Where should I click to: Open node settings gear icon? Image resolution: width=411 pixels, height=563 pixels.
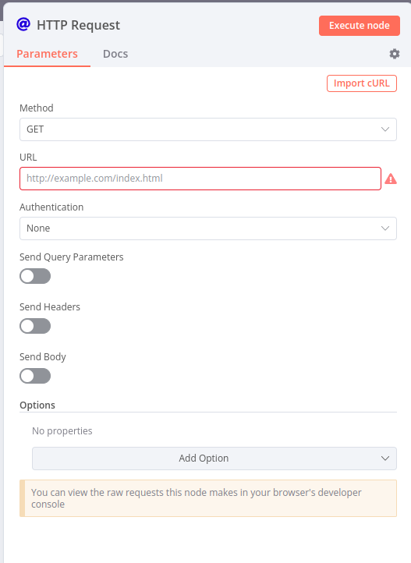click(395, 54)
